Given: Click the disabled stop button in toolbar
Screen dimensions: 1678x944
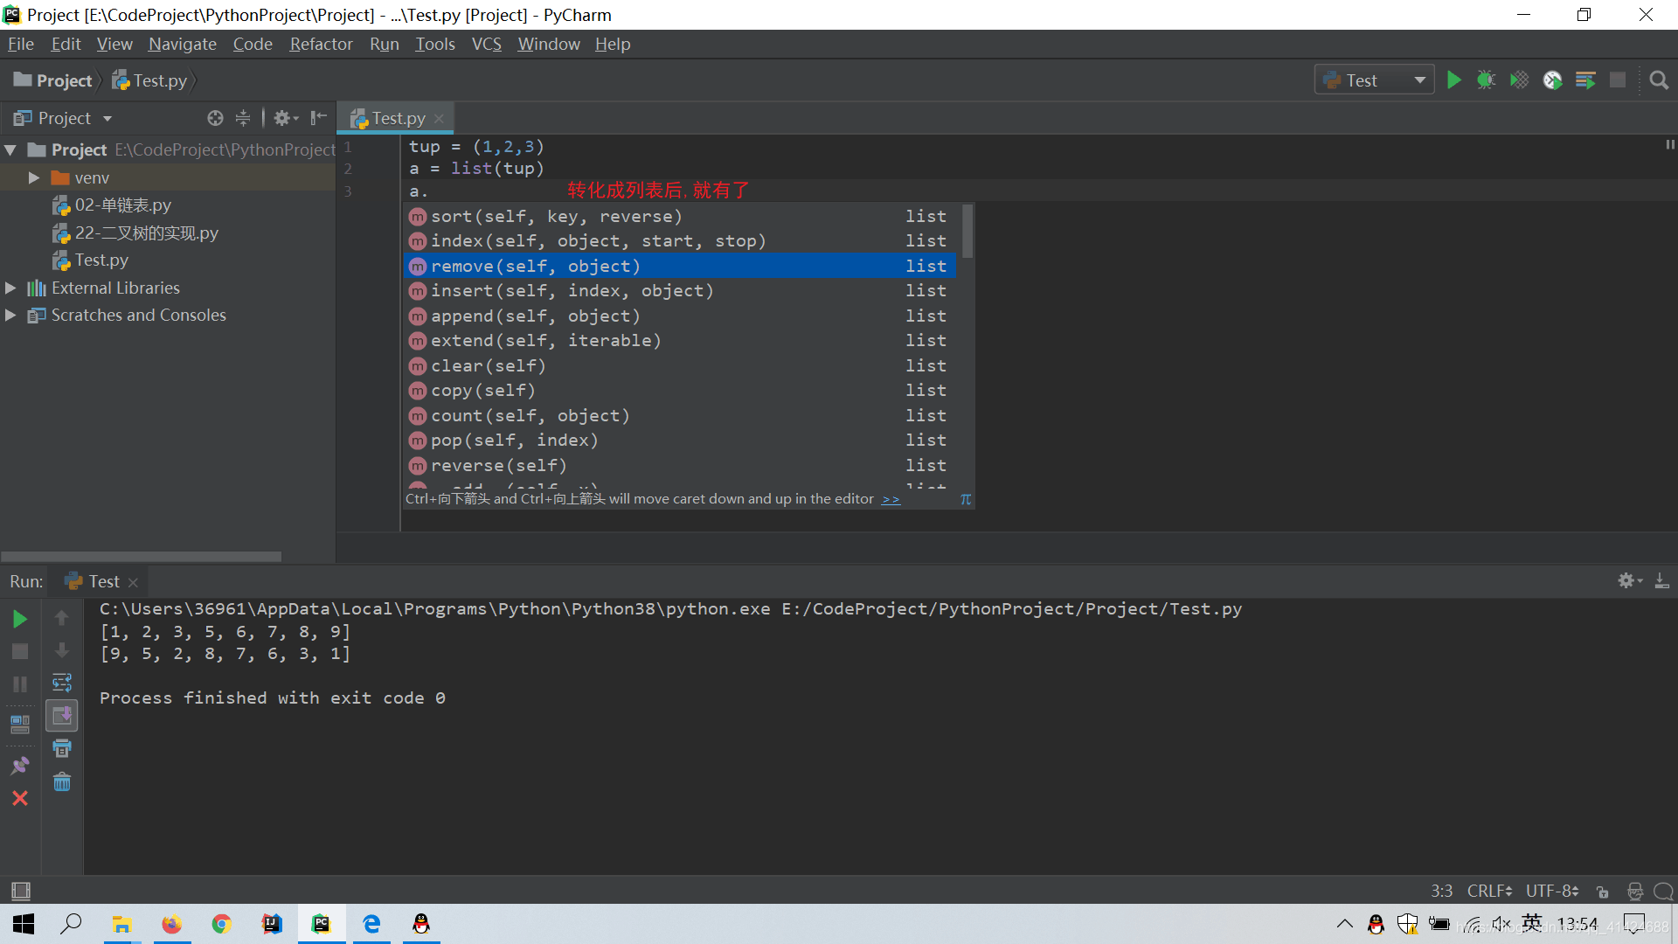Looking at the screenshot, I should point(1618,80).
